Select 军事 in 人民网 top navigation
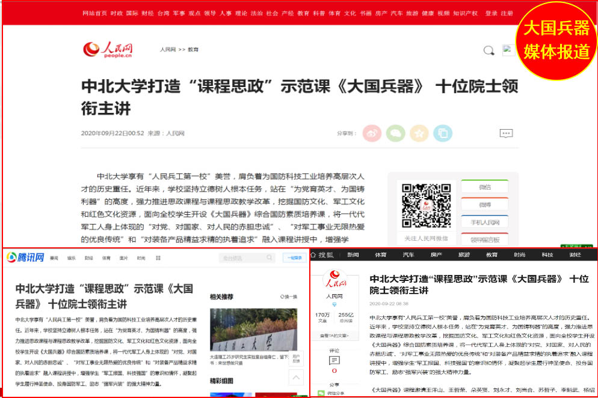The height and width of the screenshot is (398, 598). [179, 13]
